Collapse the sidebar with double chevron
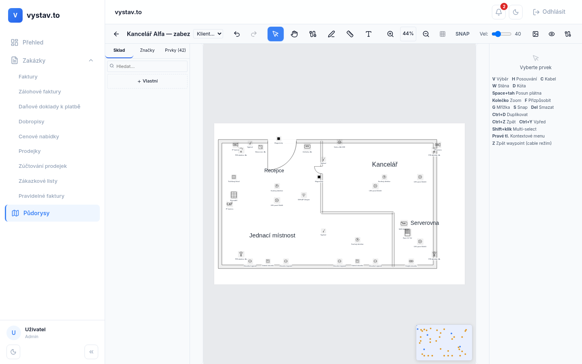The height and width of the screenshot is (364, 582). tap(91, 352)
